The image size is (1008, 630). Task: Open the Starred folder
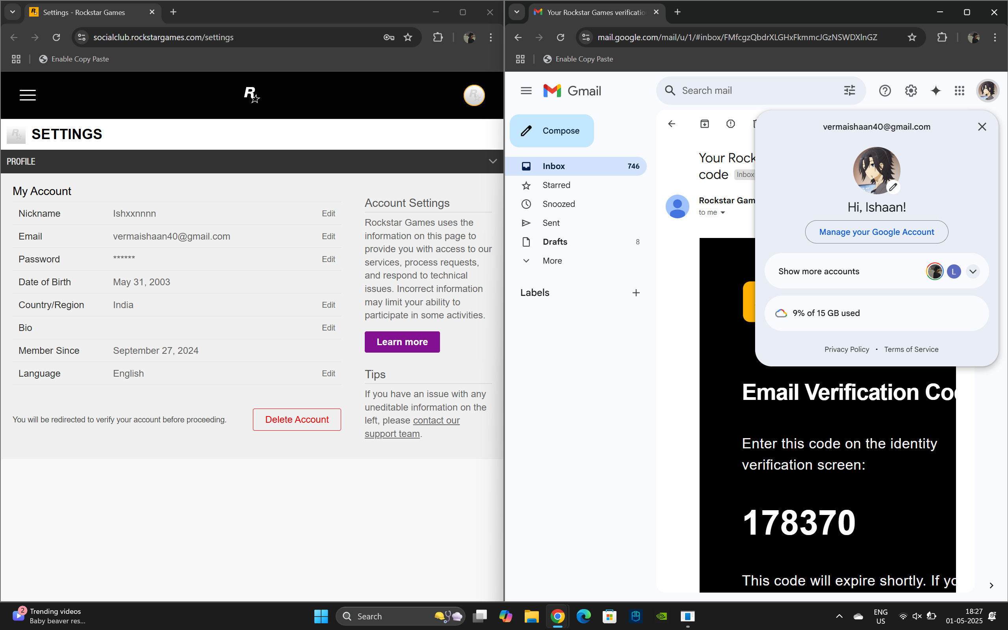tap(556, 185)
